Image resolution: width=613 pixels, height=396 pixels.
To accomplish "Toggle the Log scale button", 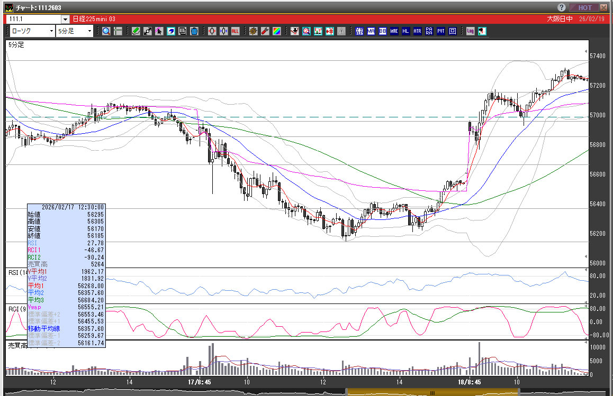I will pos(470,31).
